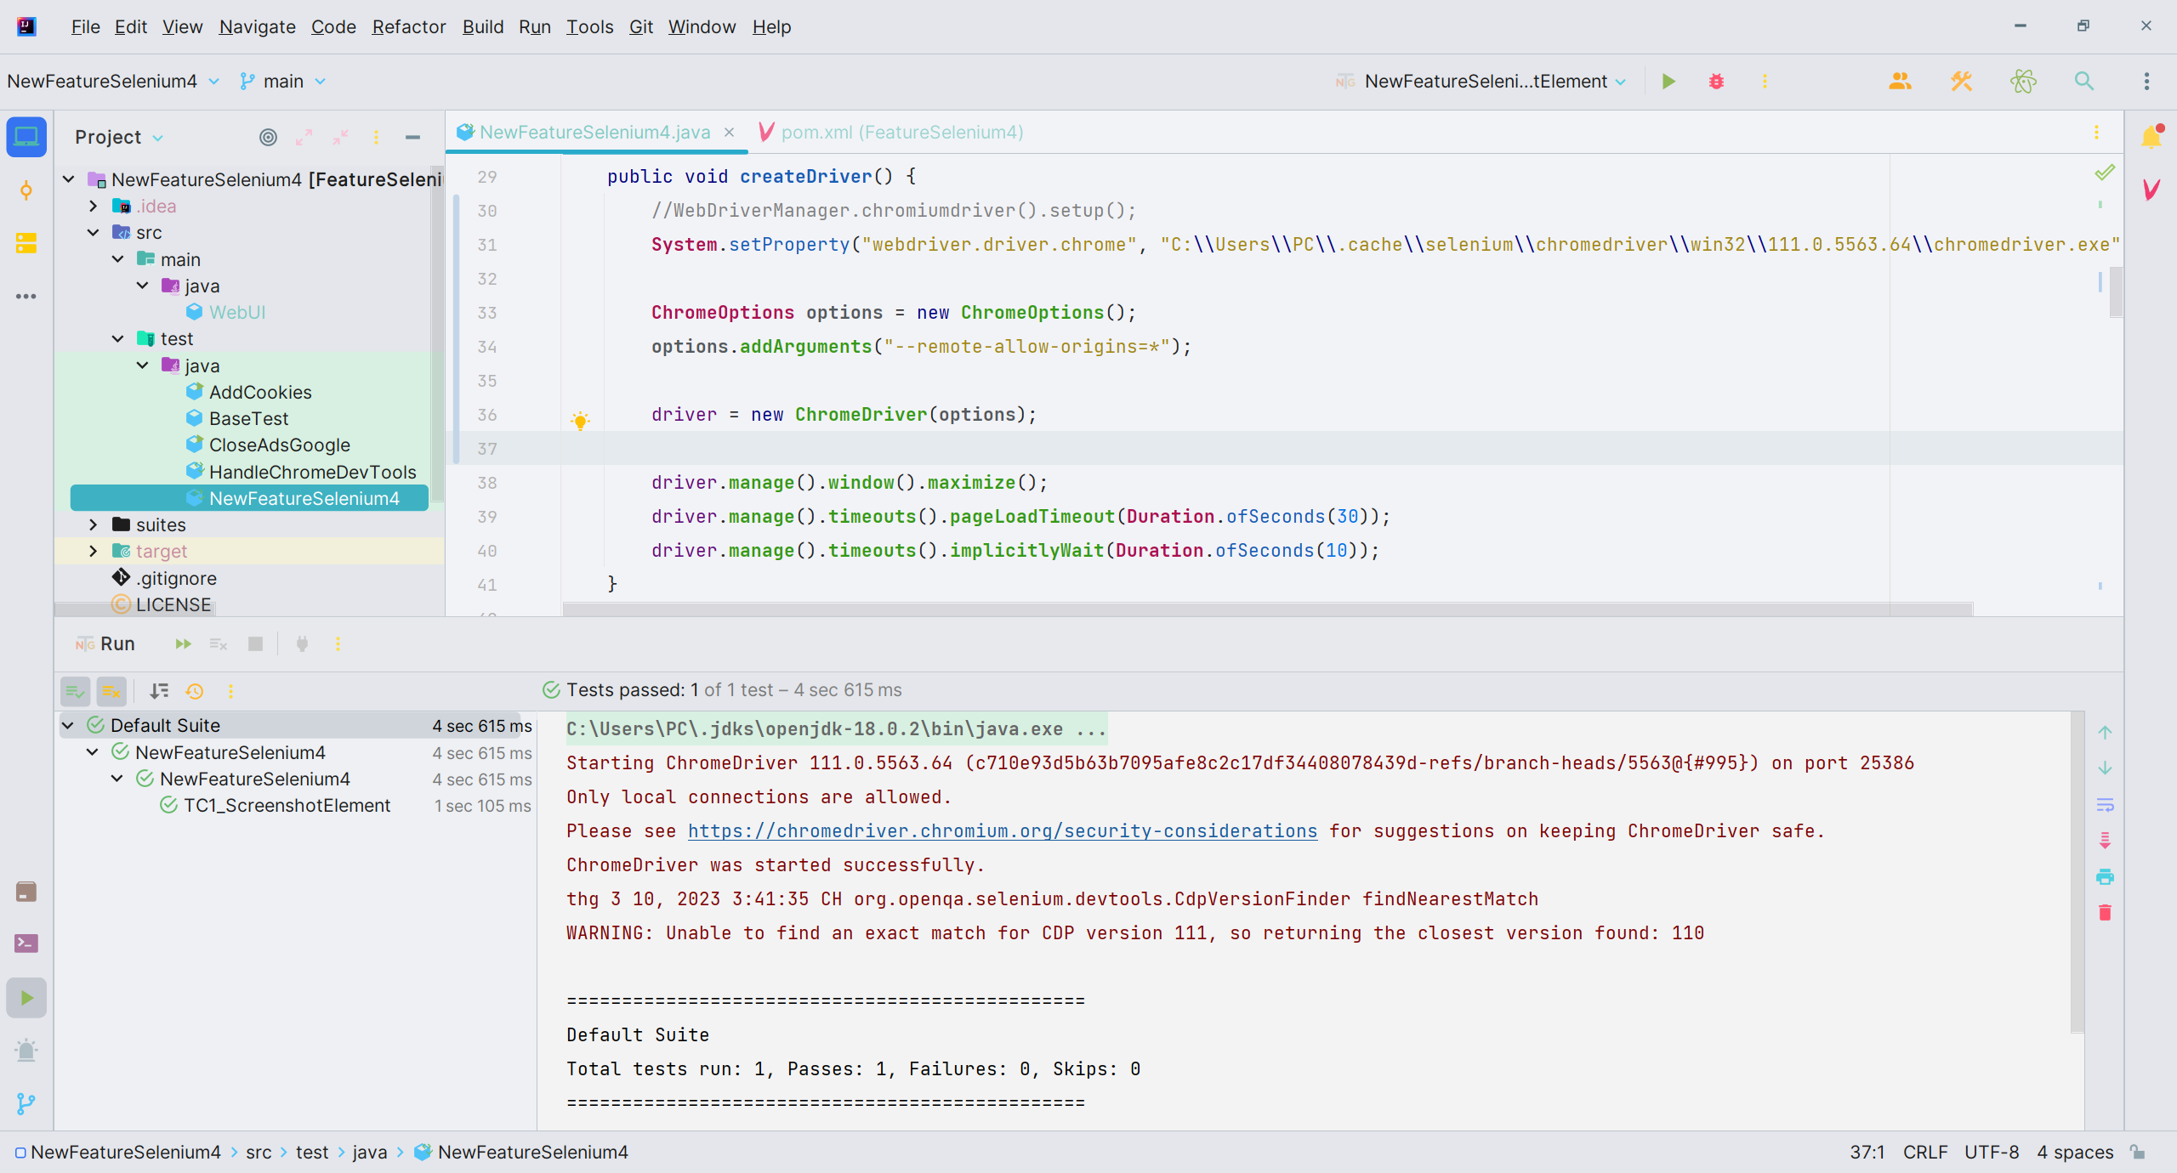
Task: Clear console output trash icon
Action: point(2105,913)
